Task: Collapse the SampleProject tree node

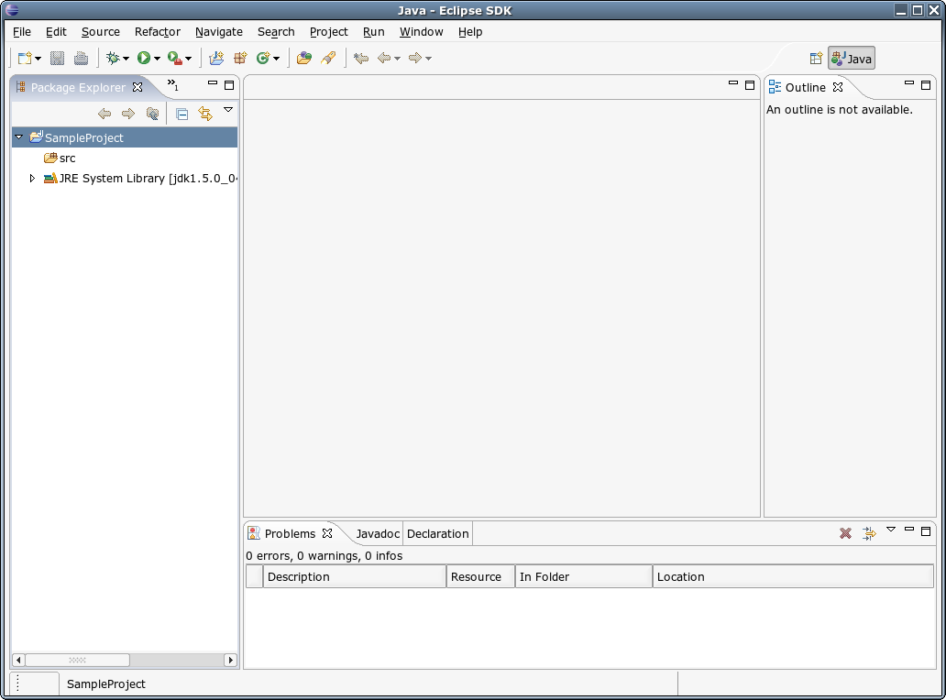Action: click(x=19, y=137)
